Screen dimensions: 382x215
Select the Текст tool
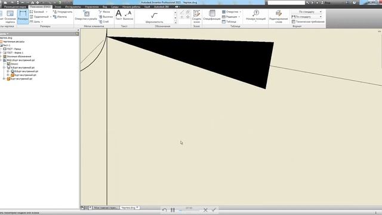click(x=119, y=15)
